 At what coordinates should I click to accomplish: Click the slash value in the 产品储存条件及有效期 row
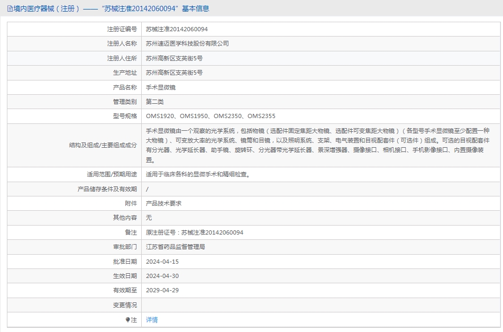coord(147,189)
